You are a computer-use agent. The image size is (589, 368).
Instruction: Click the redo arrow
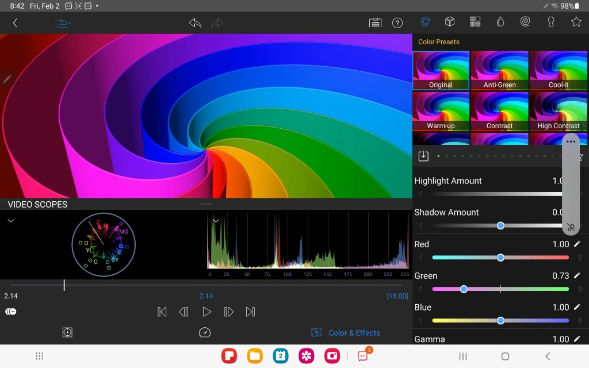click(x=217, y=23)
